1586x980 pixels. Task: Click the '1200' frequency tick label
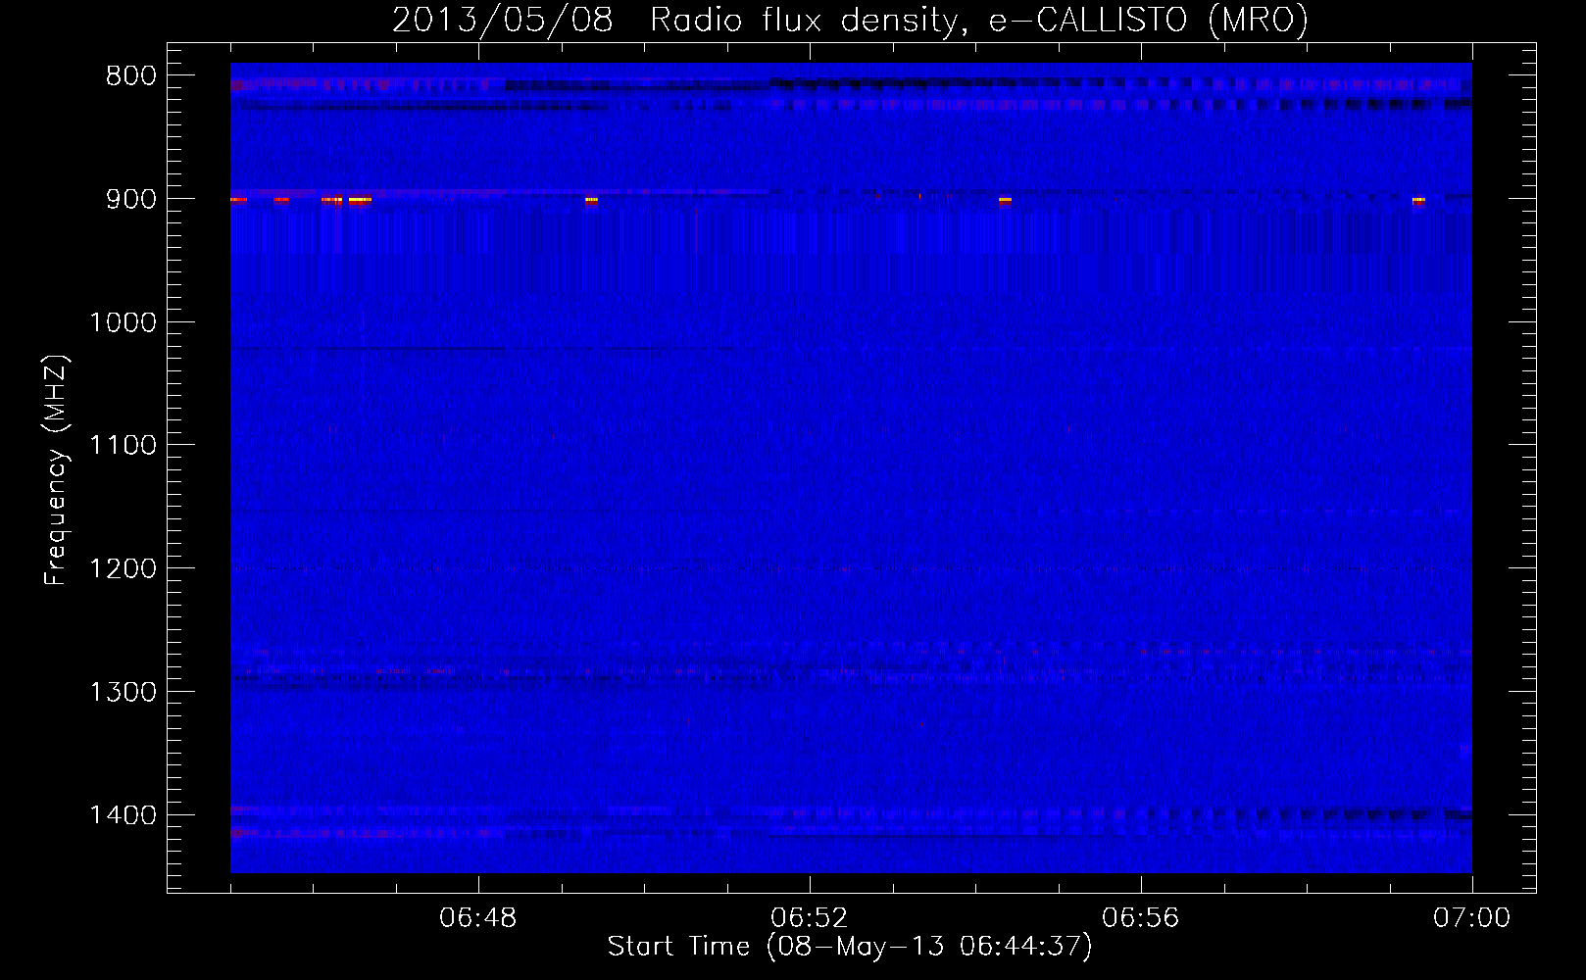tap(123, 568)
